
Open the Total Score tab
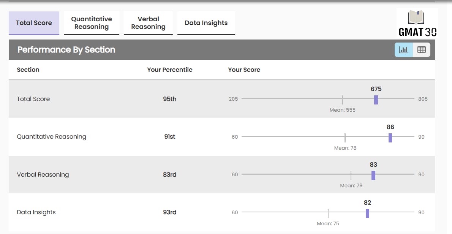(x=34, y=23)
